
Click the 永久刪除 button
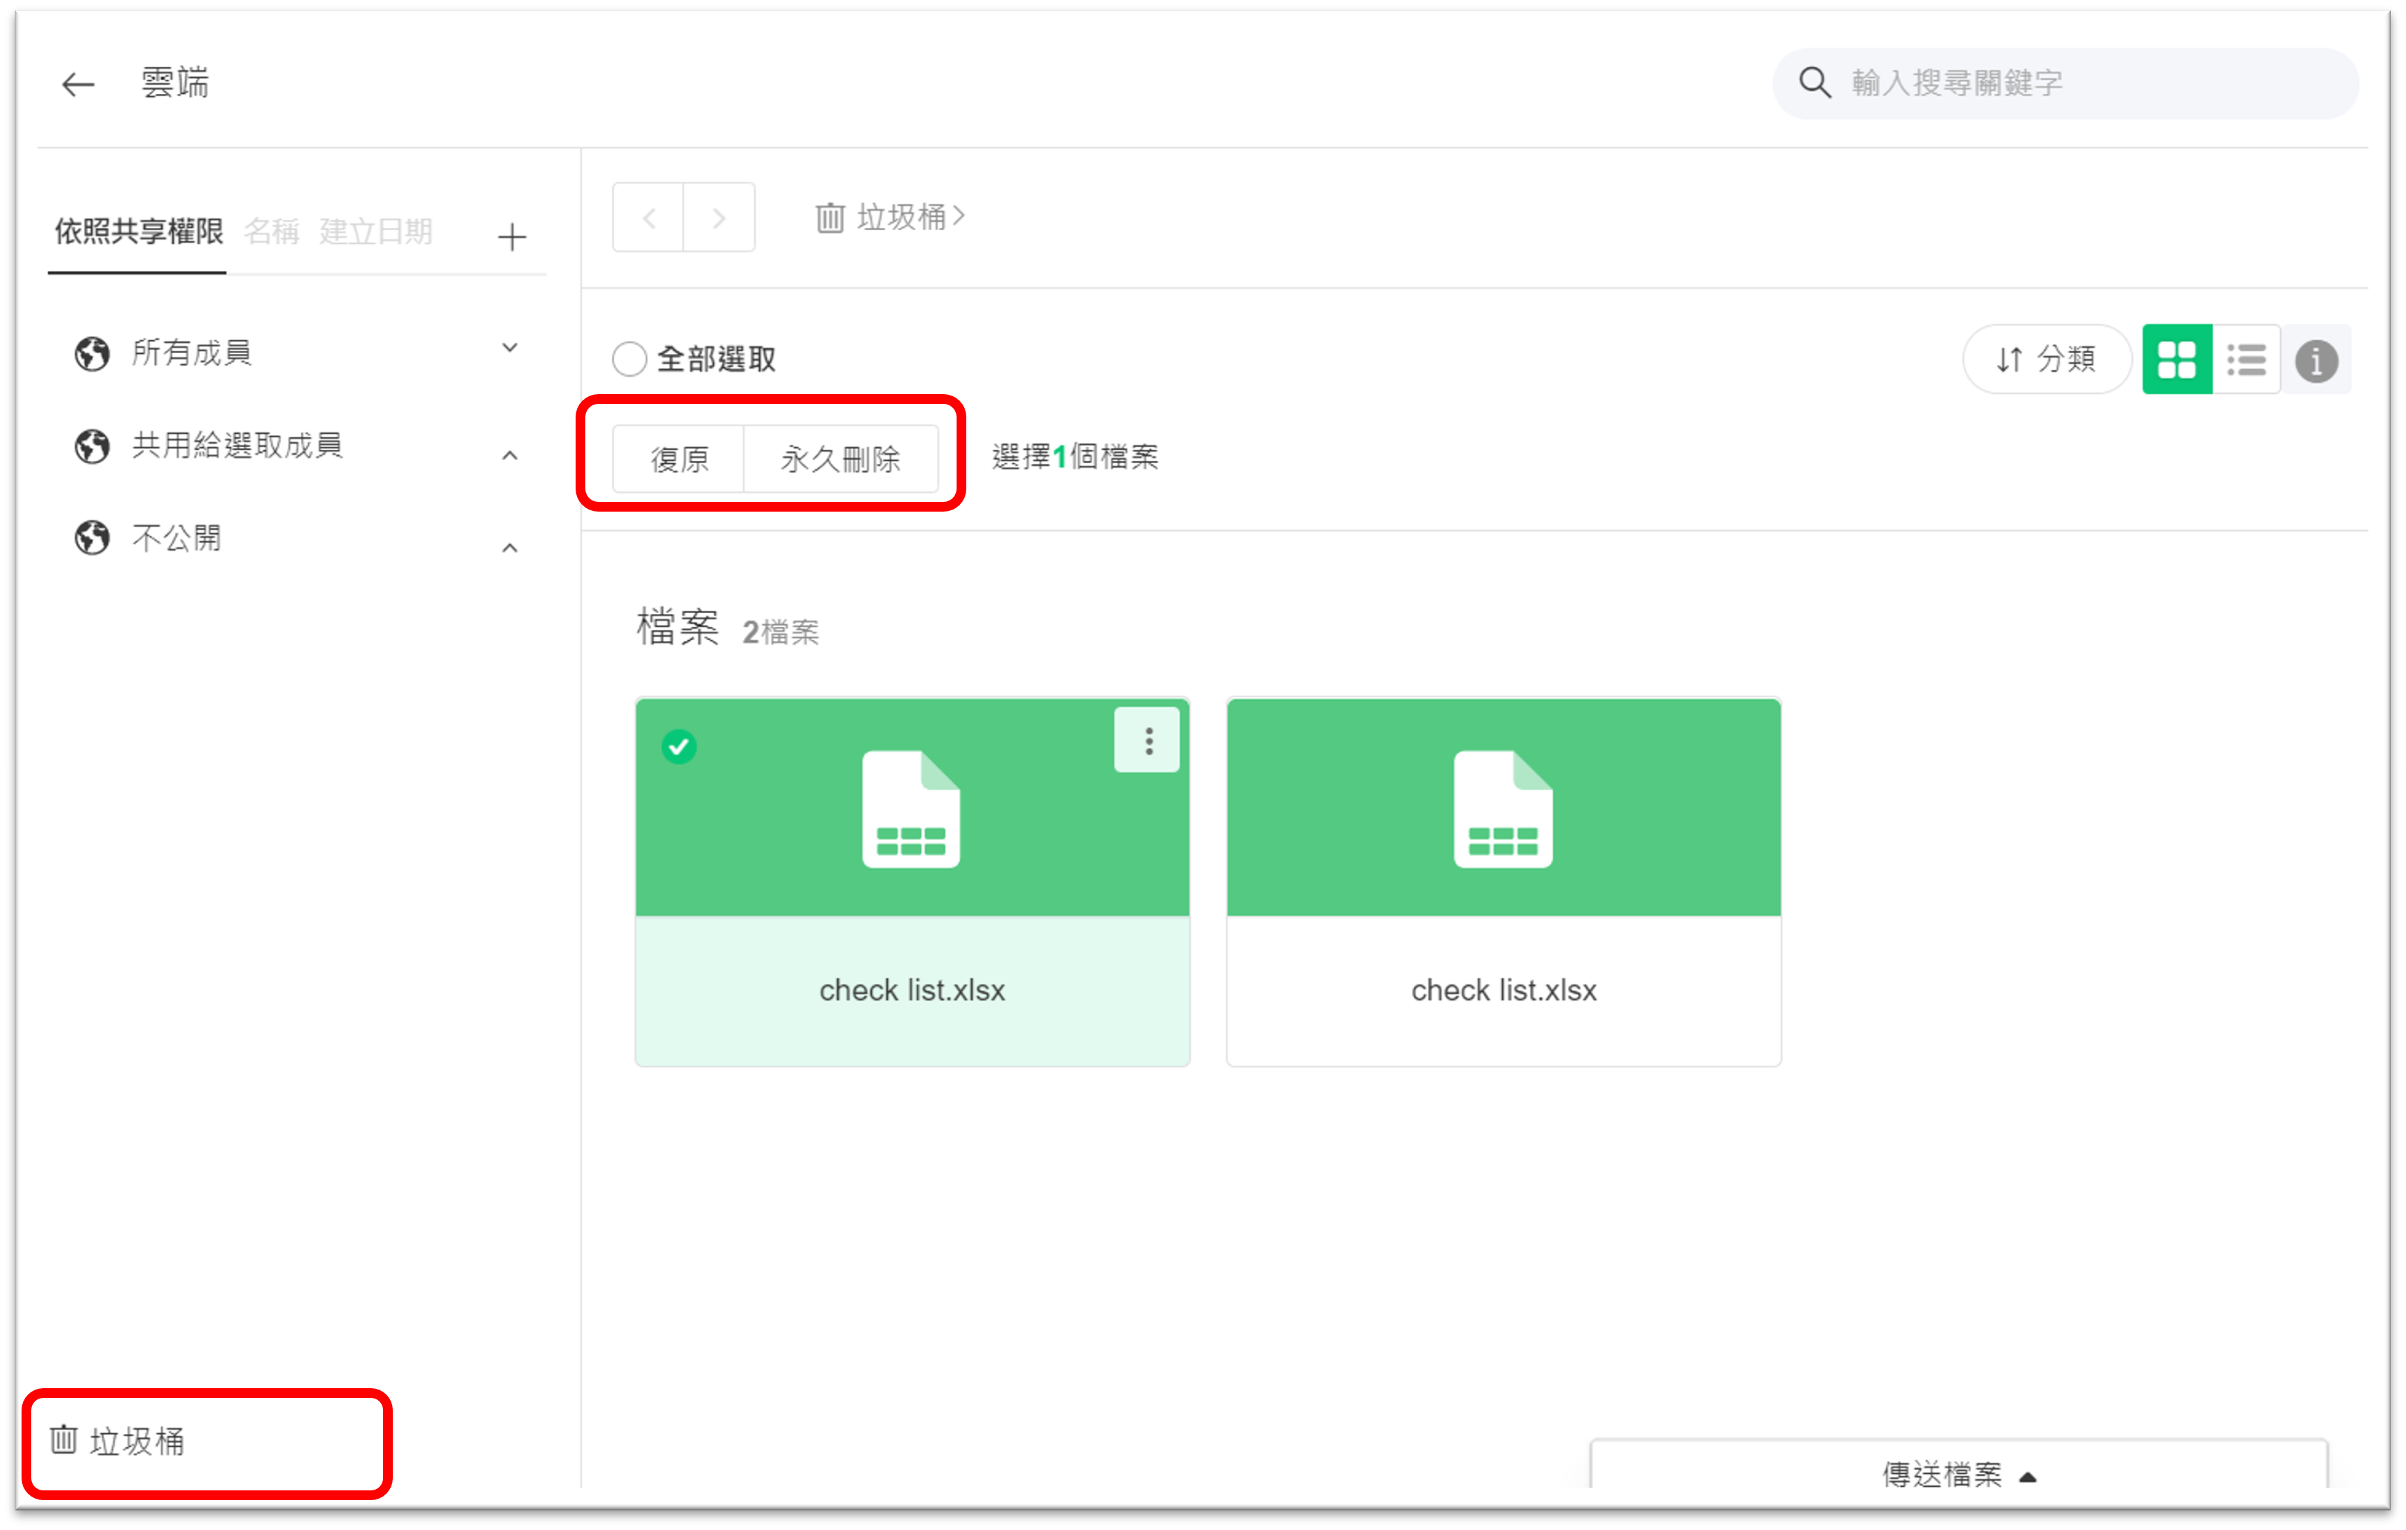point(840,459)
